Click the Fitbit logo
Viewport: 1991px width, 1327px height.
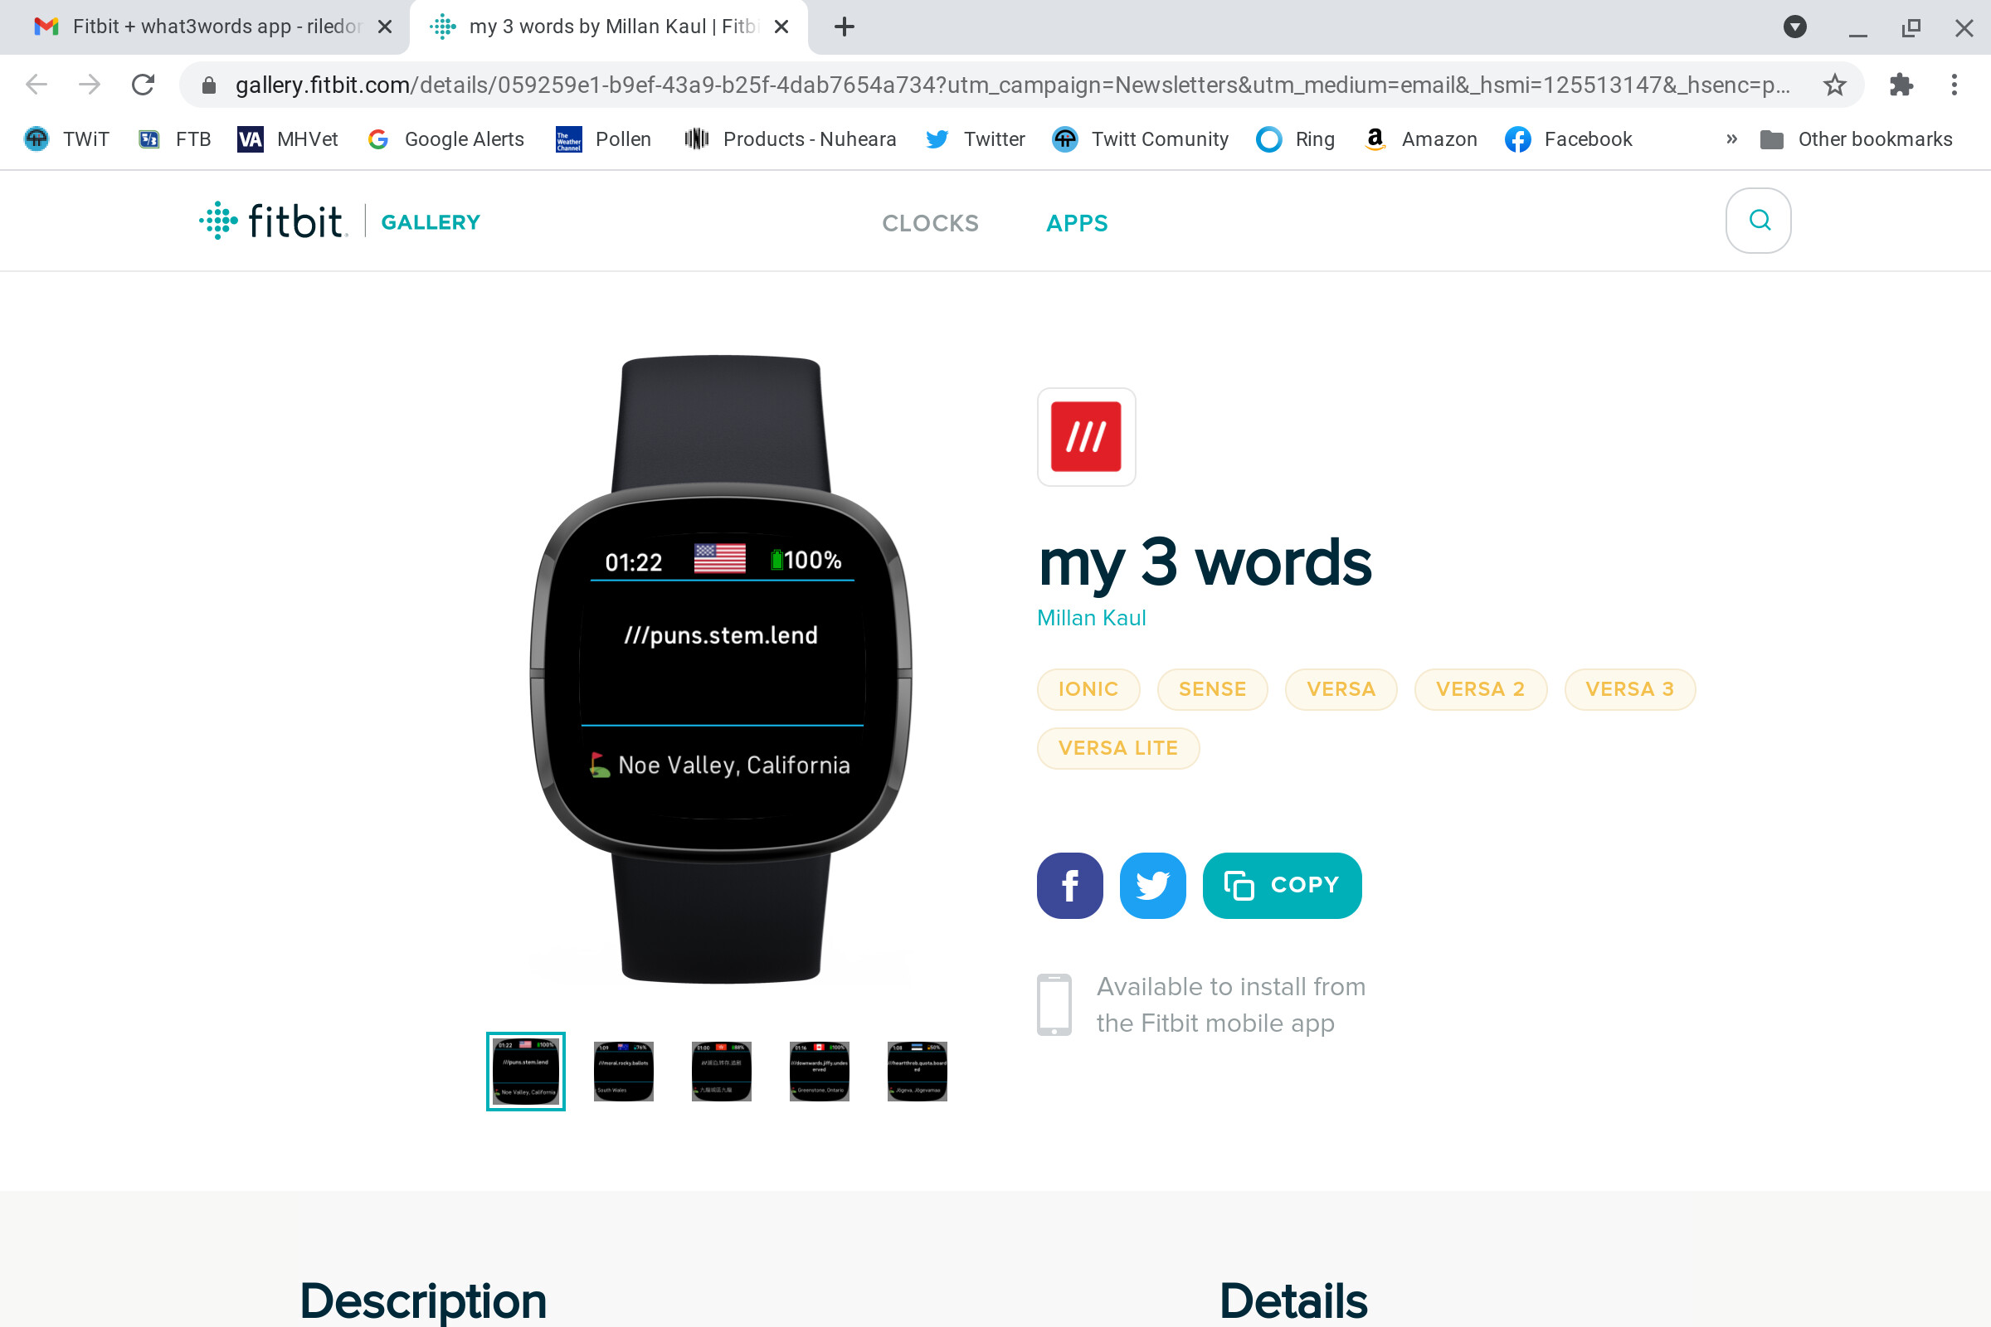coord(273,221)
